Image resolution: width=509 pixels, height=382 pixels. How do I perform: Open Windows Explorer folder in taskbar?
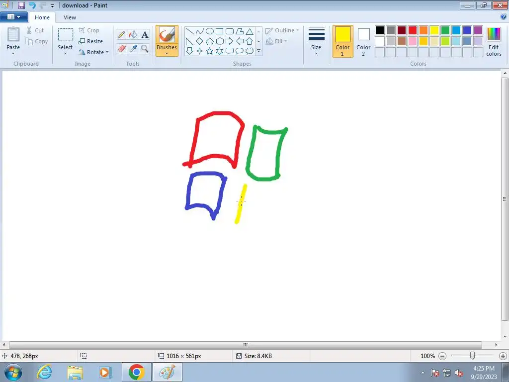(x=75, y=372)
